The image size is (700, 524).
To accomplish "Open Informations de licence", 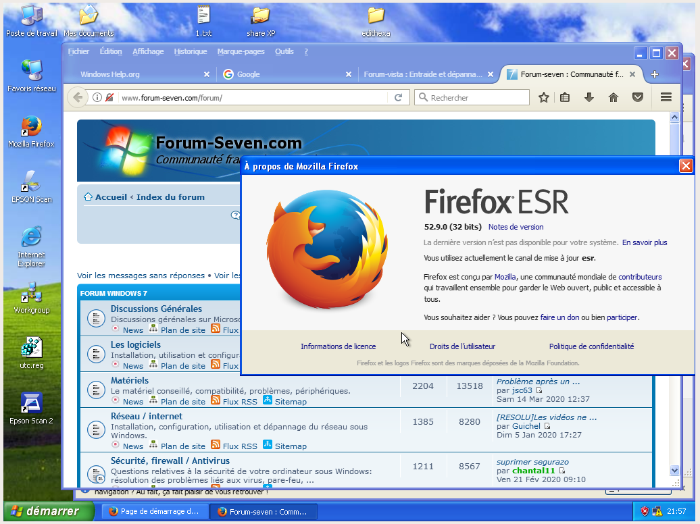I will coord(338,346).
